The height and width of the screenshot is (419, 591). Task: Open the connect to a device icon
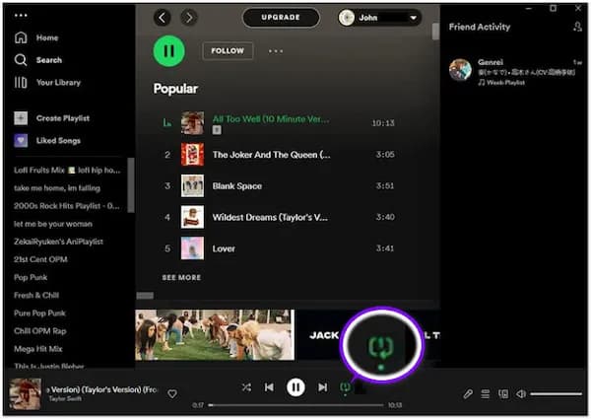pyautogui.click(x=502, y=393)
